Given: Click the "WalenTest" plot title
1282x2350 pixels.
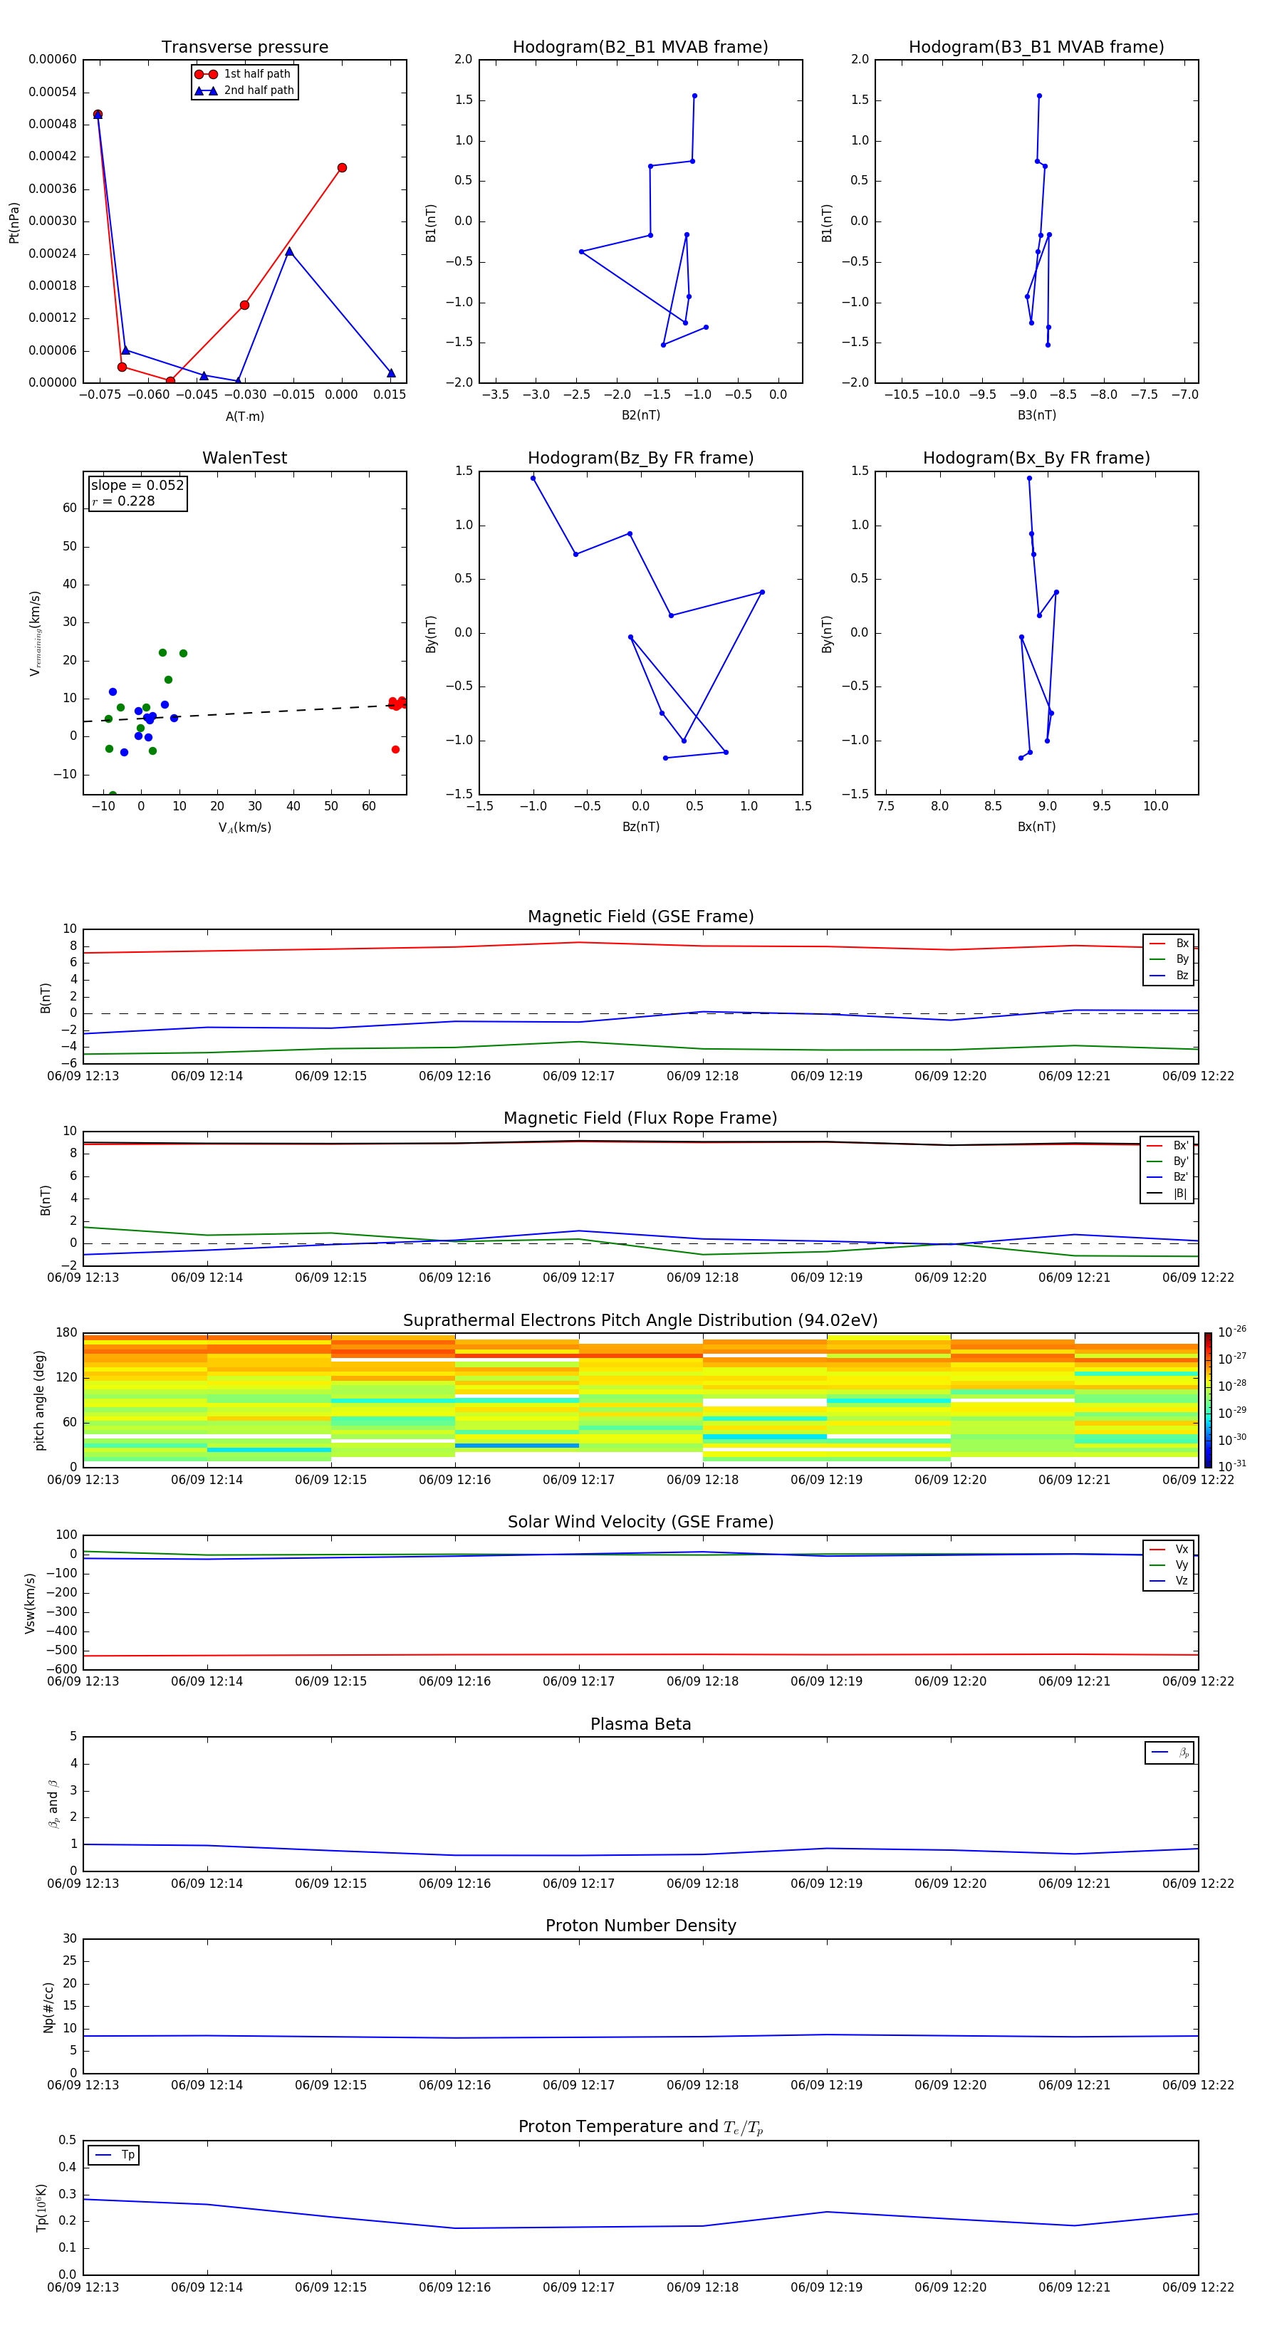Looking at the screenshot, I should (x=244, y=458).
